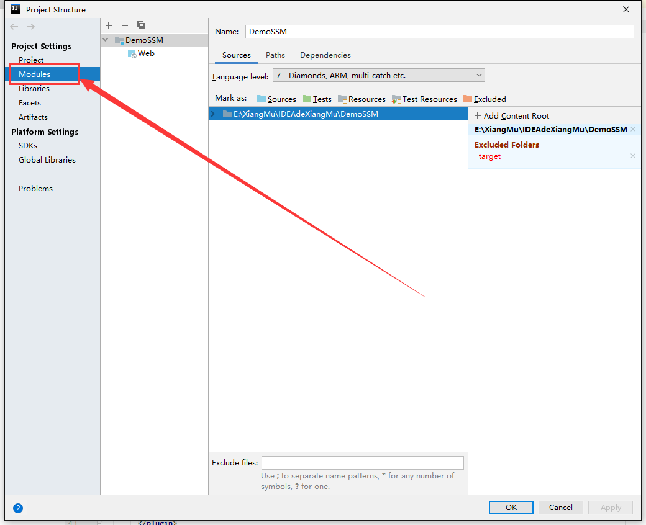Open the Language level dropdown
646x525 pixels.
point(379,75)
